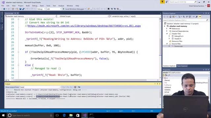Open the Show output from Build dropdown
Image resolution: width=211 pixels, height=118 pixels.
point(41,87)
